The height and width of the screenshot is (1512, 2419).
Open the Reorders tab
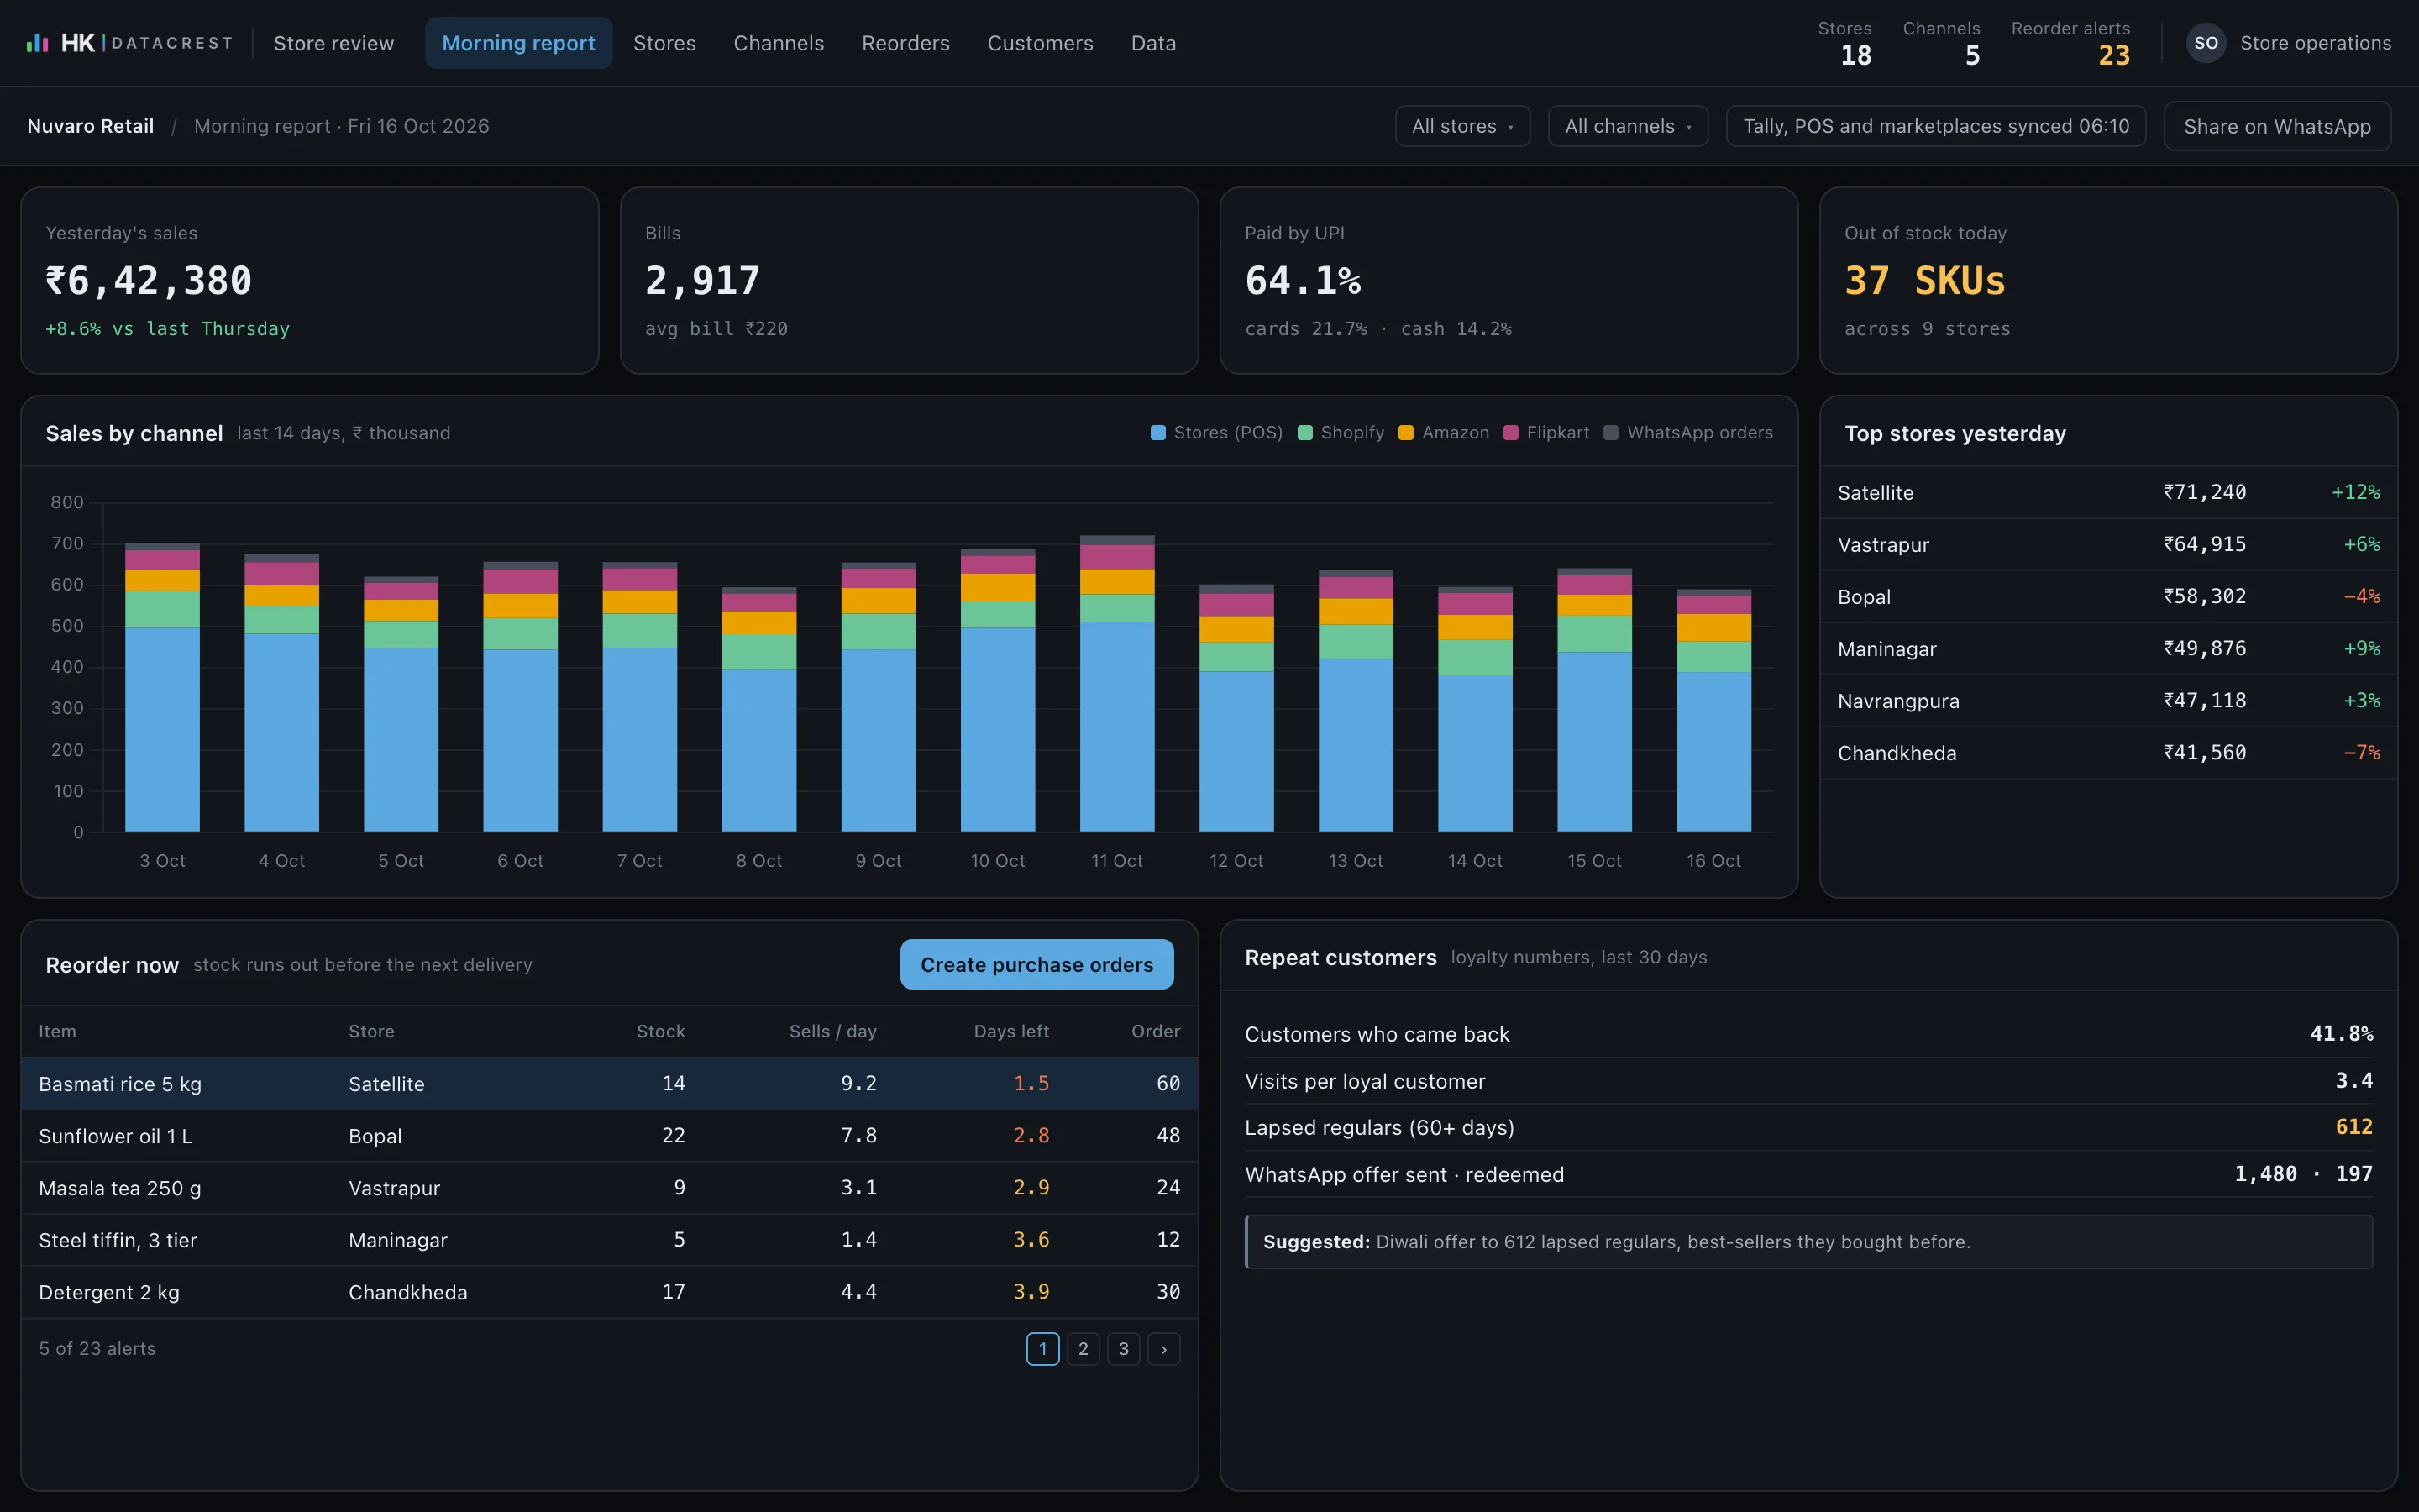click(905, 43)
